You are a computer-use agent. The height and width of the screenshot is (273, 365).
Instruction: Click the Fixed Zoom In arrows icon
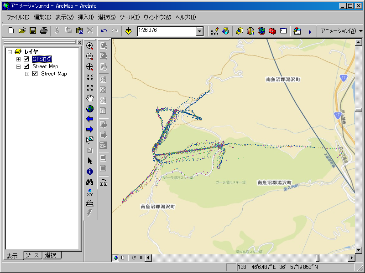point(90,77)
